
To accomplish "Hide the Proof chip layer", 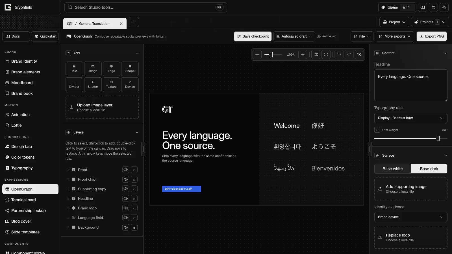I will [x=126, y=179].
